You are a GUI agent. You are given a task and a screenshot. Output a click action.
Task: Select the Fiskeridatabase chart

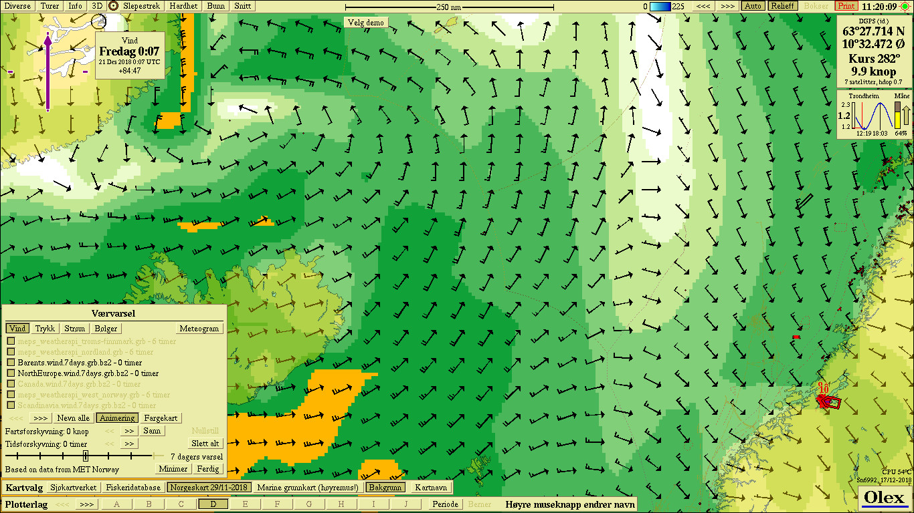click(x=133, y=488)
